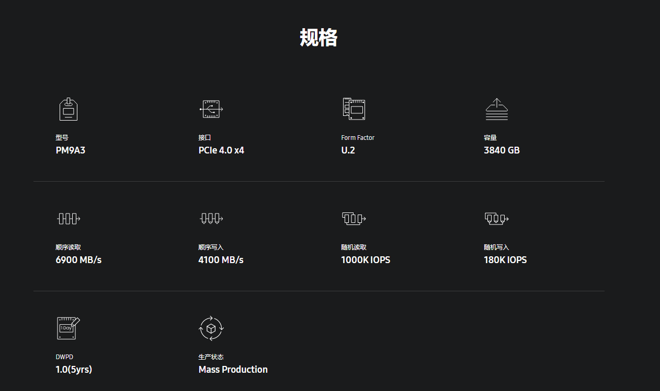Click the interface (接口) chip icon
660x391 pixels.
pos(211,109)
